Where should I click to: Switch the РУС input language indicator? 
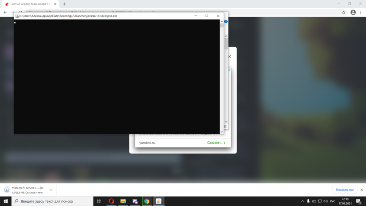333,201
